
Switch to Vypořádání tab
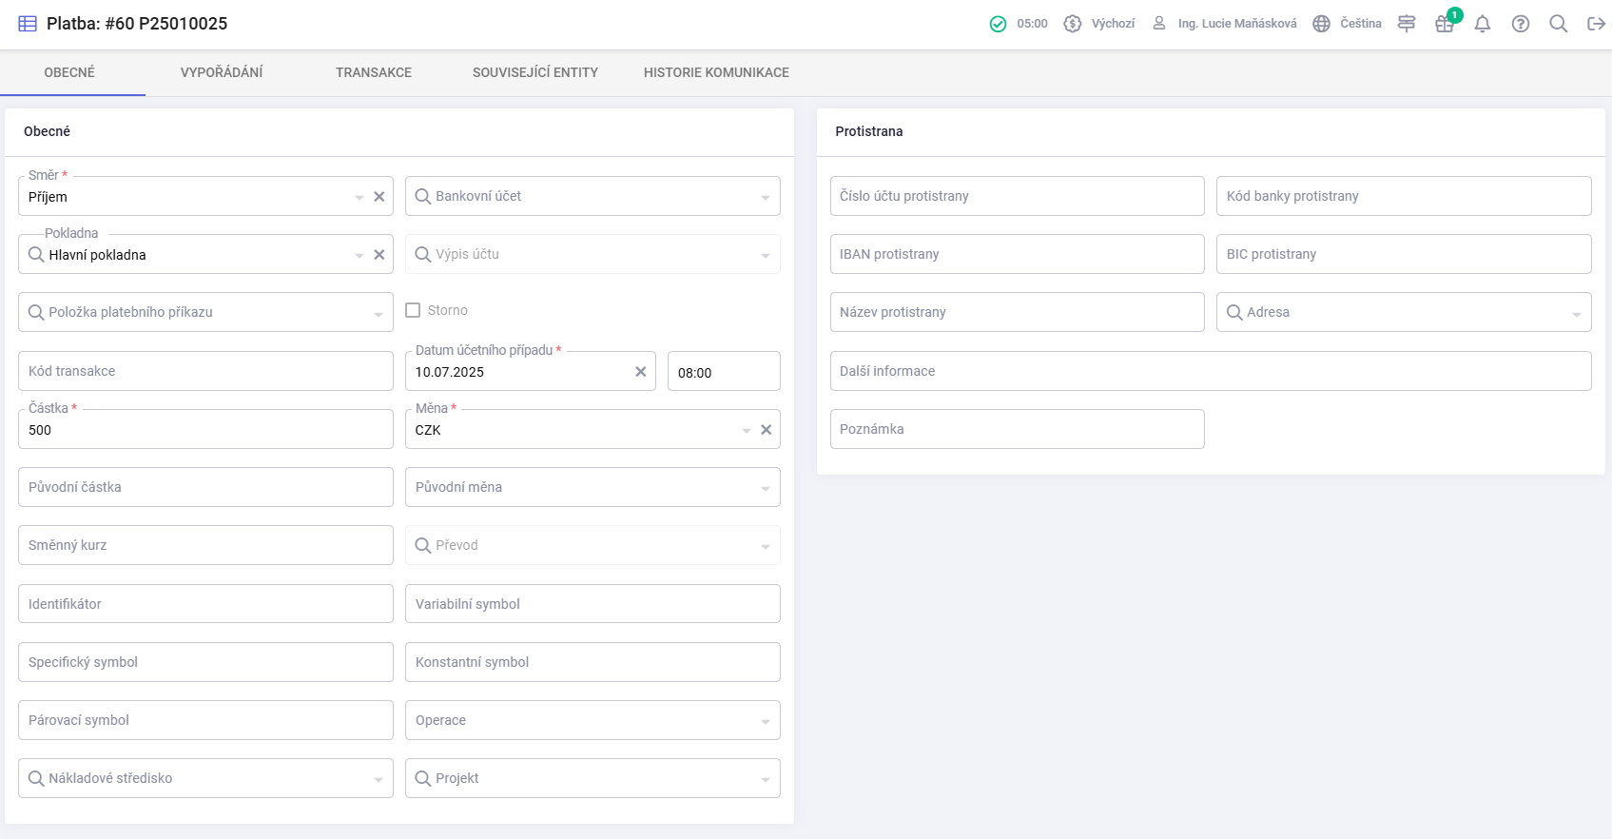pyautogui.click(x=222, y=72)
